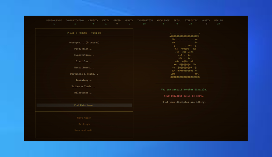Screen dimensions: 272x157
Task: Click the Health value 2
Action: pyautogui.click(x=129, y=24)
